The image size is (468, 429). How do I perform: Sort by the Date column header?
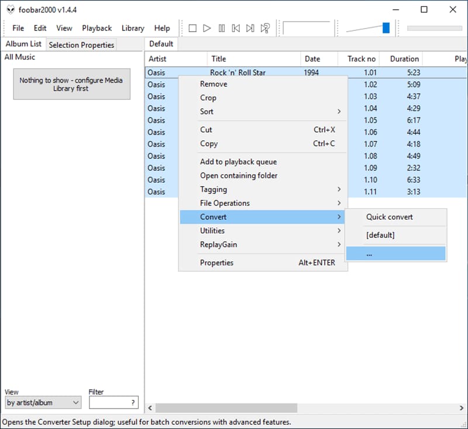[x=319, y=58]
